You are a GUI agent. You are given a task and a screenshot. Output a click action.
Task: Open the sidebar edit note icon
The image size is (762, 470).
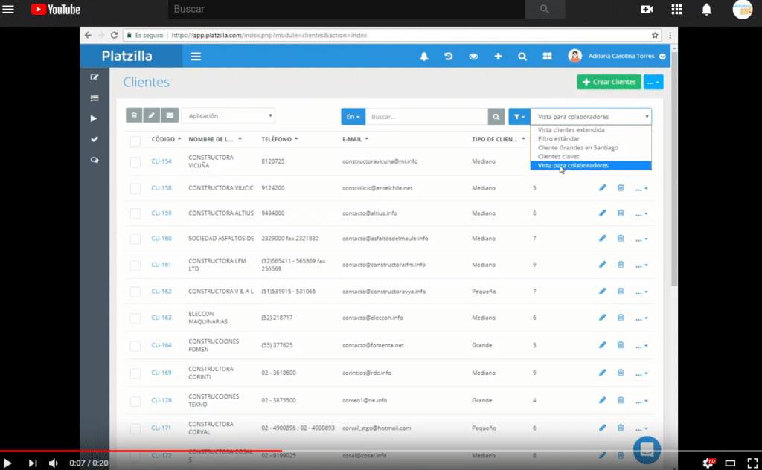(x=95, y=77)
